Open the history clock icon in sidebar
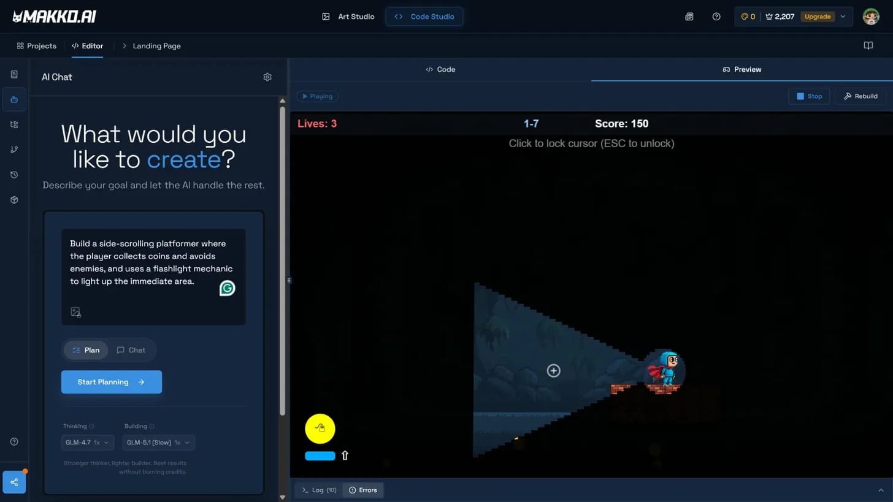This screenshot has height=502, width=893. click(x=14, y=175)
